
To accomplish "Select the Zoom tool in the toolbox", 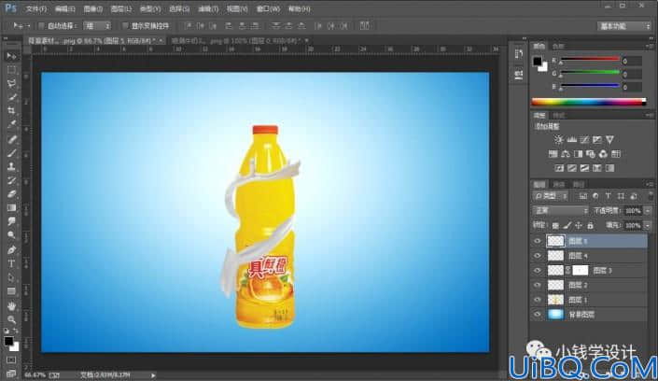I will [11, 319].
